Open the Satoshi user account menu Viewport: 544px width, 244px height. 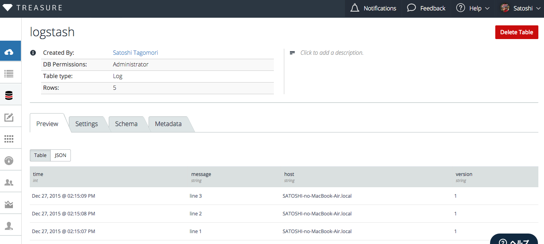pyautogui.click(x=520, y=8)
